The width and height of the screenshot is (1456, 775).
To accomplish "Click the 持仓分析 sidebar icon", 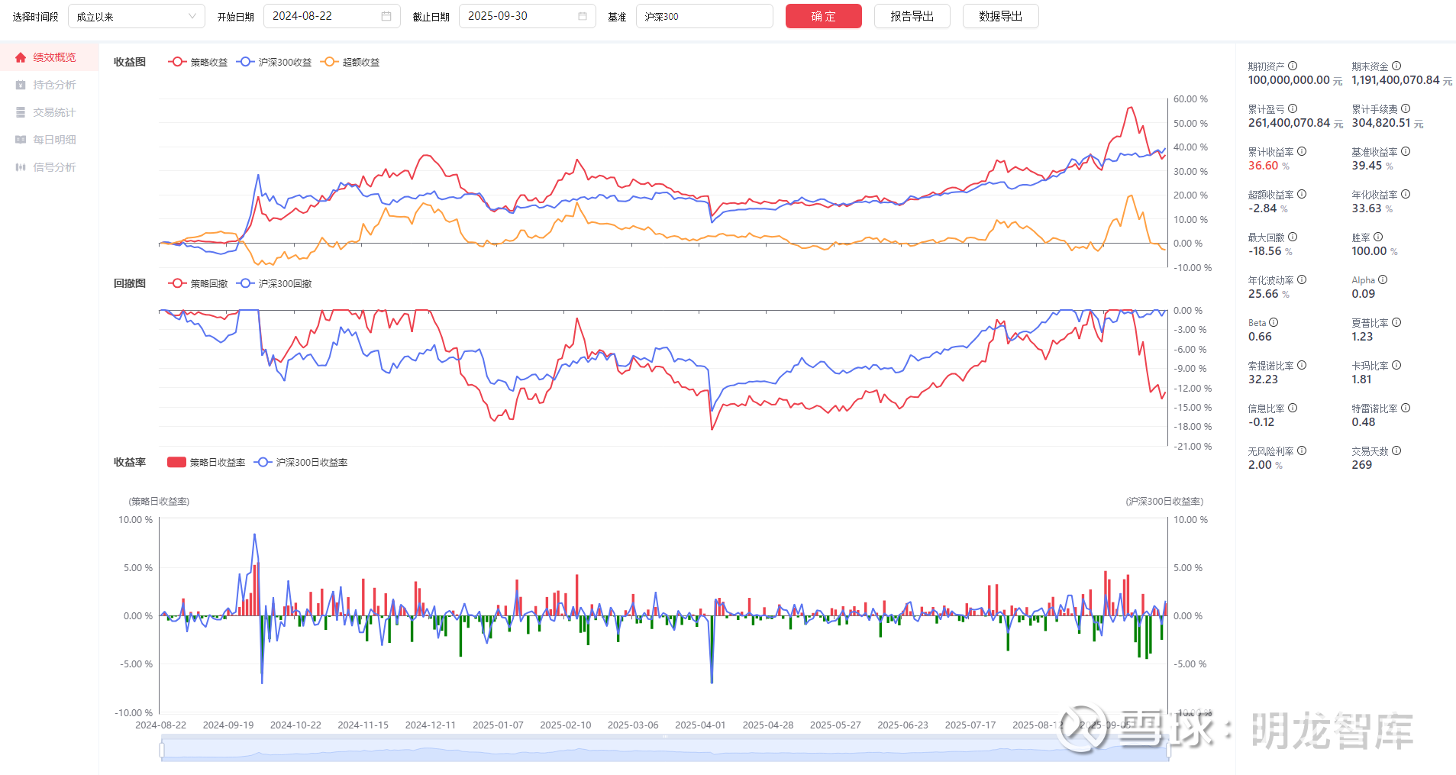I will tap(21, 85).
